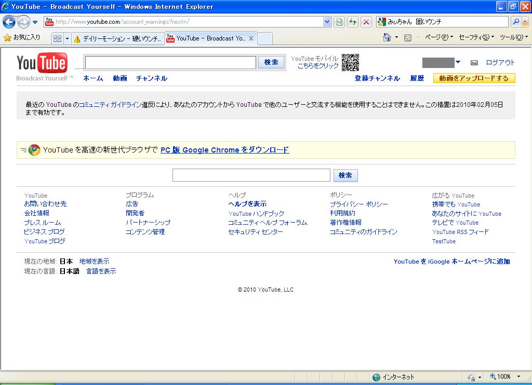Screen dimensions: 532x385
Task: Click PC 版 Google Chrome をダウンロード link
Action: 224,150
